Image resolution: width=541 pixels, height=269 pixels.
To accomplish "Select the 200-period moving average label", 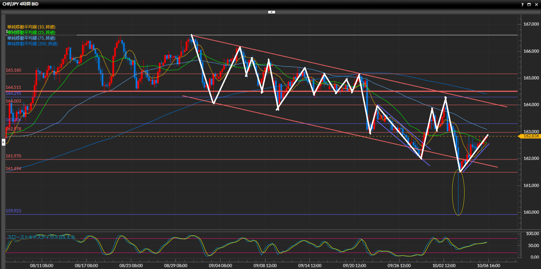I will click(x=32, y=44).
